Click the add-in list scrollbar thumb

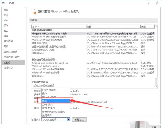(156, 54)
